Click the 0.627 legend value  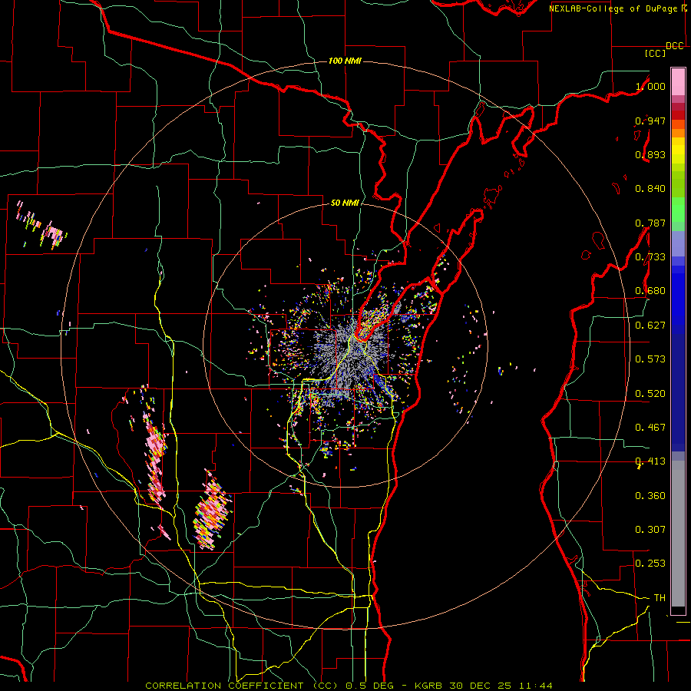(x=650, y=326)
